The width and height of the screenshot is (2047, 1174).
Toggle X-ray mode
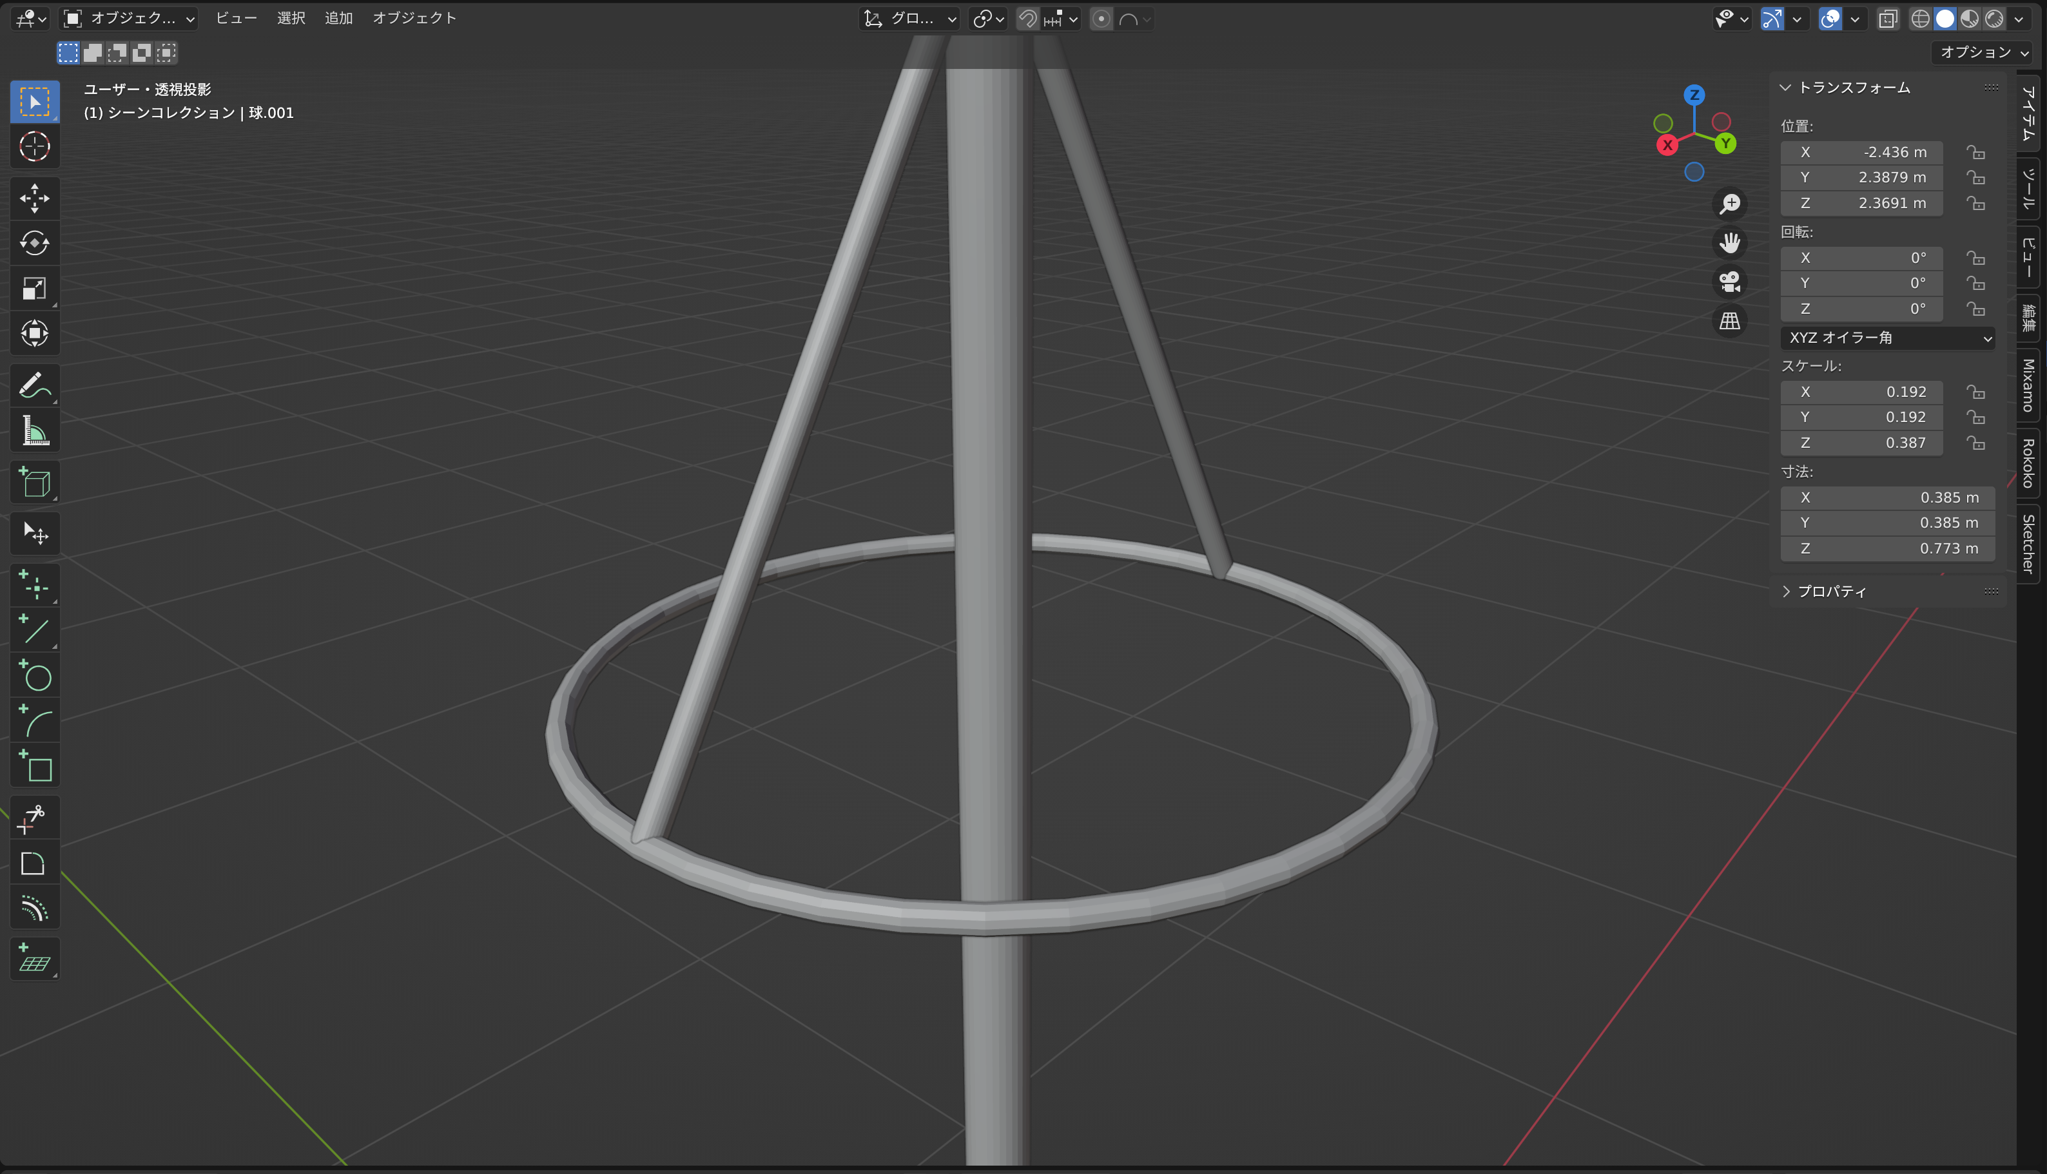(x=1888, y=19)
